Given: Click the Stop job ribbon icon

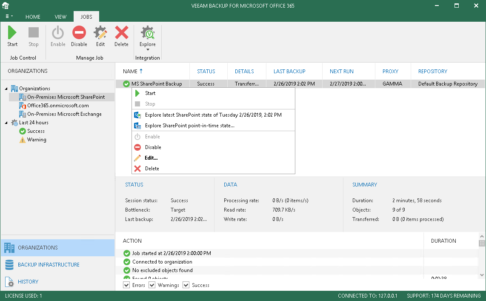Looking at the screenshot, I should 34,32.
